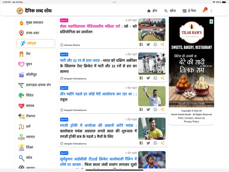The image size is (229, 172).
Task: Share खो-खो article on WhatsApp
Action: [155, 44]
